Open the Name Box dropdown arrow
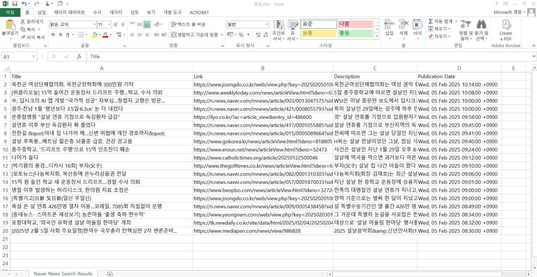The width and height of the screenshot is (537, 277). pyautogui.click(x=34, y=57)
